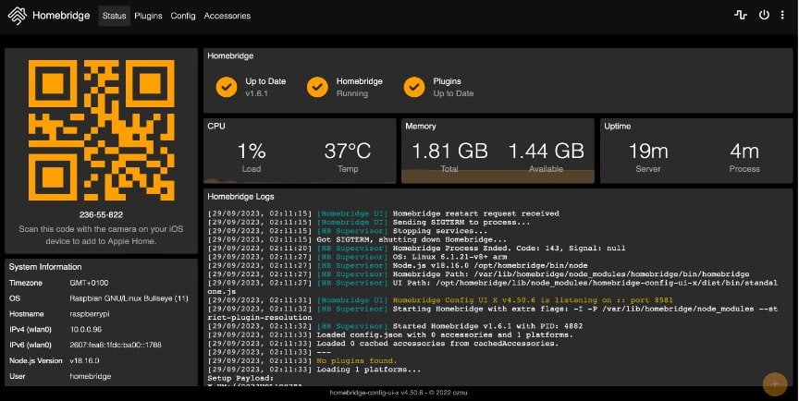Select the pairing PIN 236-55-822
The width and height of the screenshot is (799, 401).
(x=101, y=214)
